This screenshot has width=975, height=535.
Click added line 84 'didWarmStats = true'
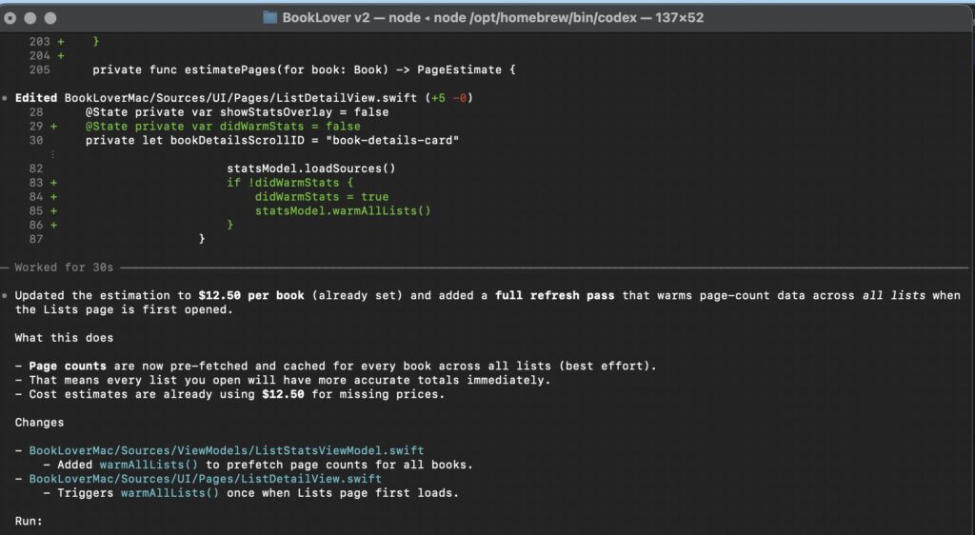[322, 197]
